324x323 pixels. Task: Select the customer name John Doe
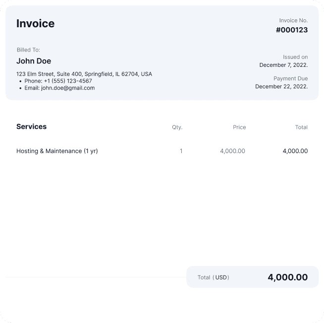click(x=34, y=61)
